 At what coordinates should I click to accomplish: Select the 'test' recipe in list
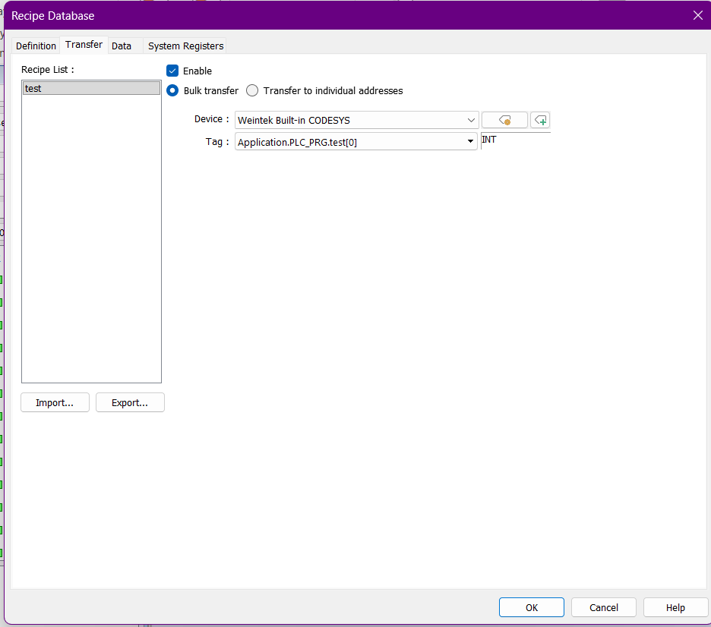coord(91,88)
